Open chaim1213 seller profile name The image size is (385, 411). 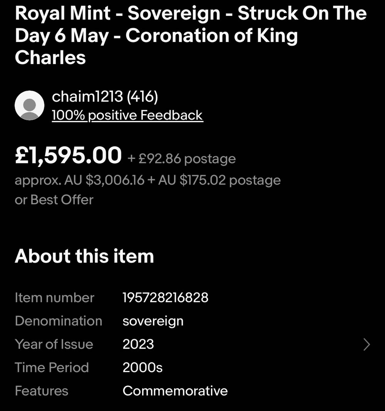(x=105, y=97)
